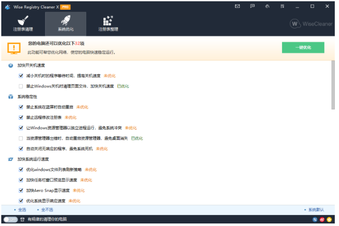Uncheck 优化windows文件列表刷新策略 checkbox
Screen dimensions: 339x226
pyautogui.click(x=21, y=169)
